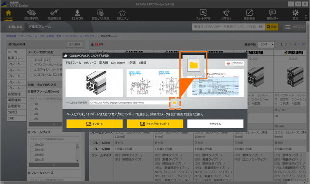
Task: Click the base model save path field
Action: point(129,103)
